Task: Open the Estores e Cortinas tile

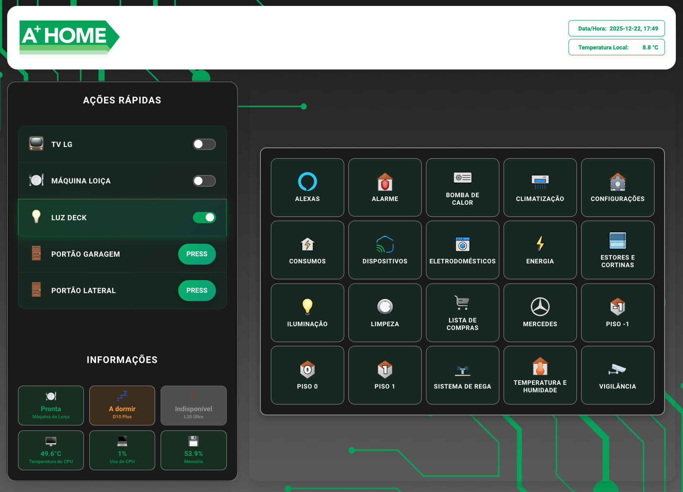Action: click(618, 250)
